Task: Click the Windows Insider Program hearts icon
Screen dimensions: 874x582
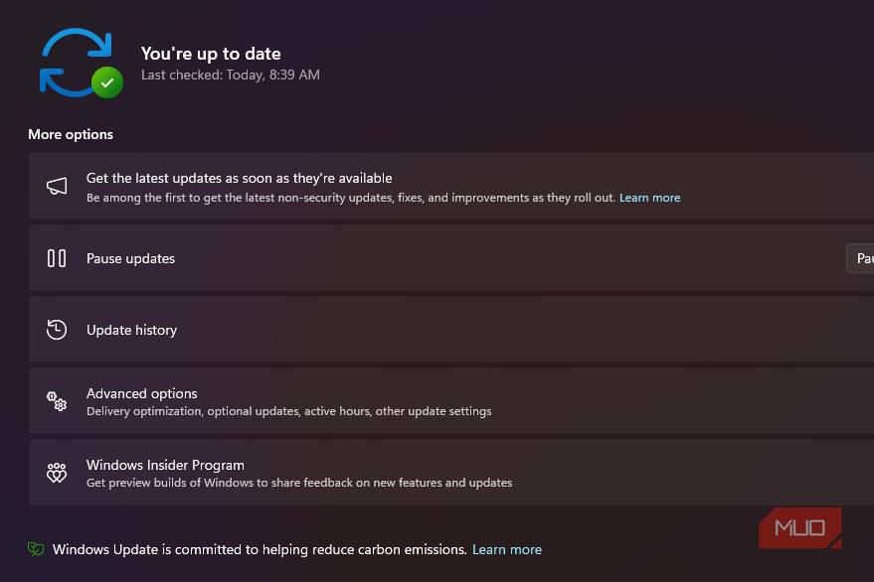Action: pos(57,473)
